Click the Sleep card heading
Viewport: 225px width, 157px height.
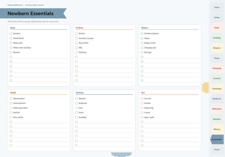coord(13,28)
